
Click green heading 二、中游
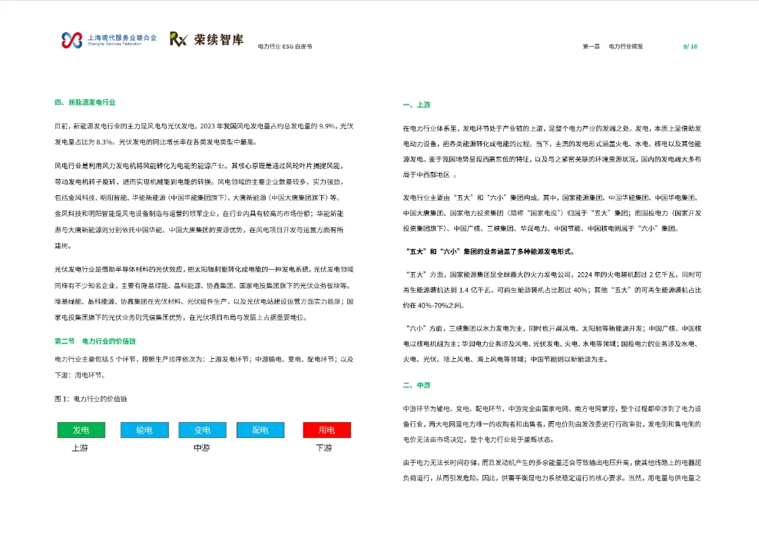pyautogui.click(x=417, y=386)
